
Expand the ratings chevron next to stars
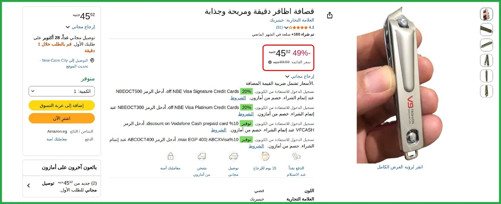(286, 28)
